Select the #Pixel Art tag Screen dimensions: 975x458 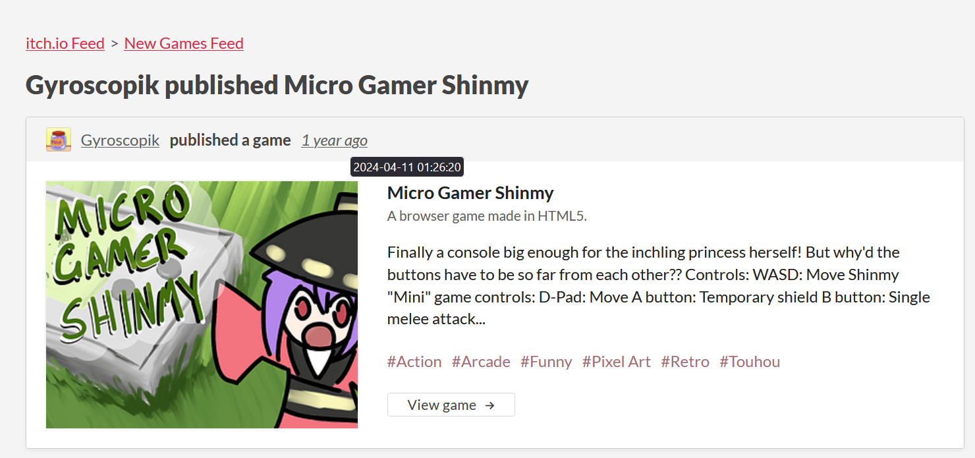point(617,362)
